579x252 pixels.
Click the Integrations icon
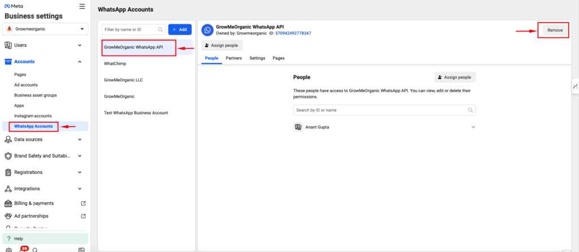[x=8, y=189]
